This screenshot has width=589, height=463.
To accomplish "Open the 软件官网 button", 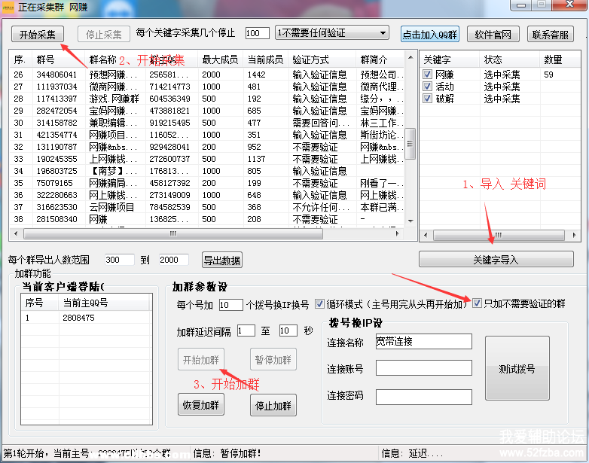I will click(493, 34).
